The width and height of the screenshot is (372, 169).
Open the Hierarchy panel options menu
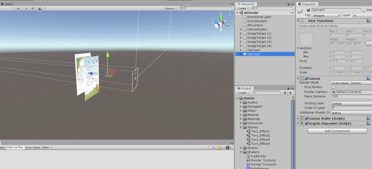[292, 4]
